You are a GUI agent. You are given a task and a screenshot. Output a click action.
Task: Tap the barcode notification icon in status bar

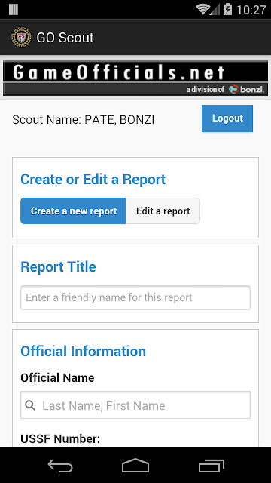tap(14, 9)
